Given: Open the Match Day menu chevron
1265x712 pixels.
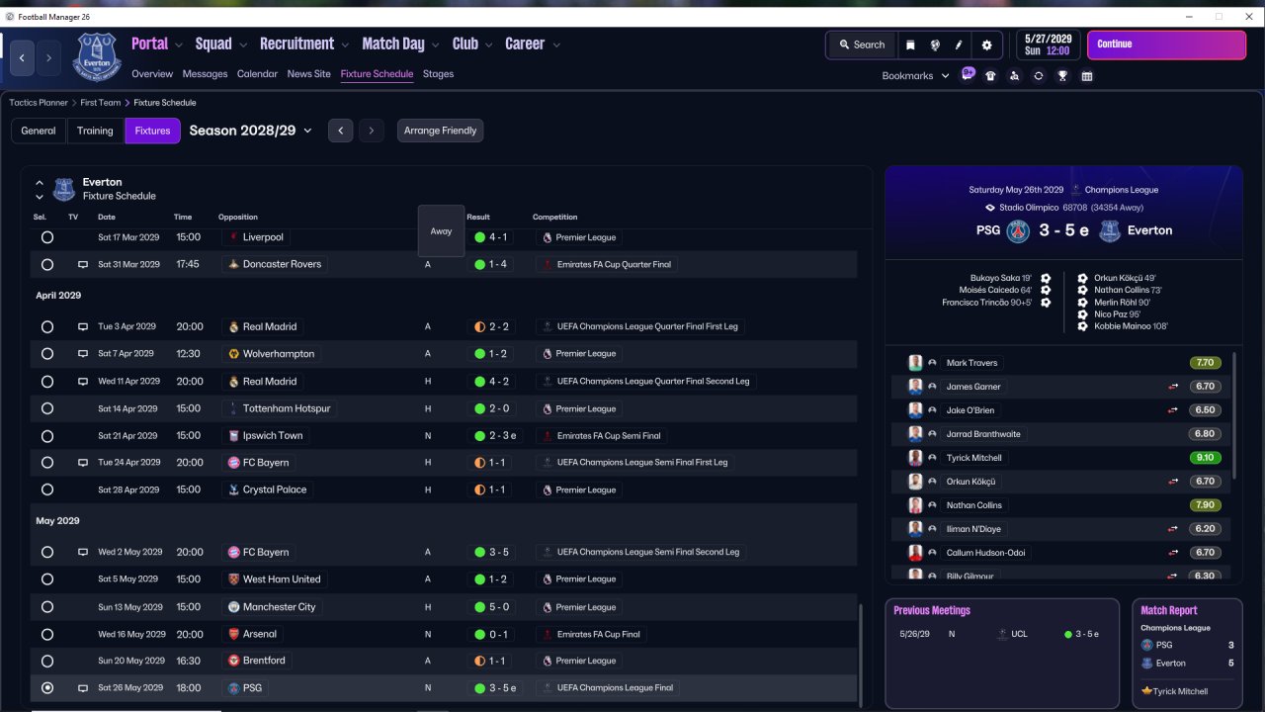Looking at the screenshot, I should pyautogui.click(x=436, y=44).
